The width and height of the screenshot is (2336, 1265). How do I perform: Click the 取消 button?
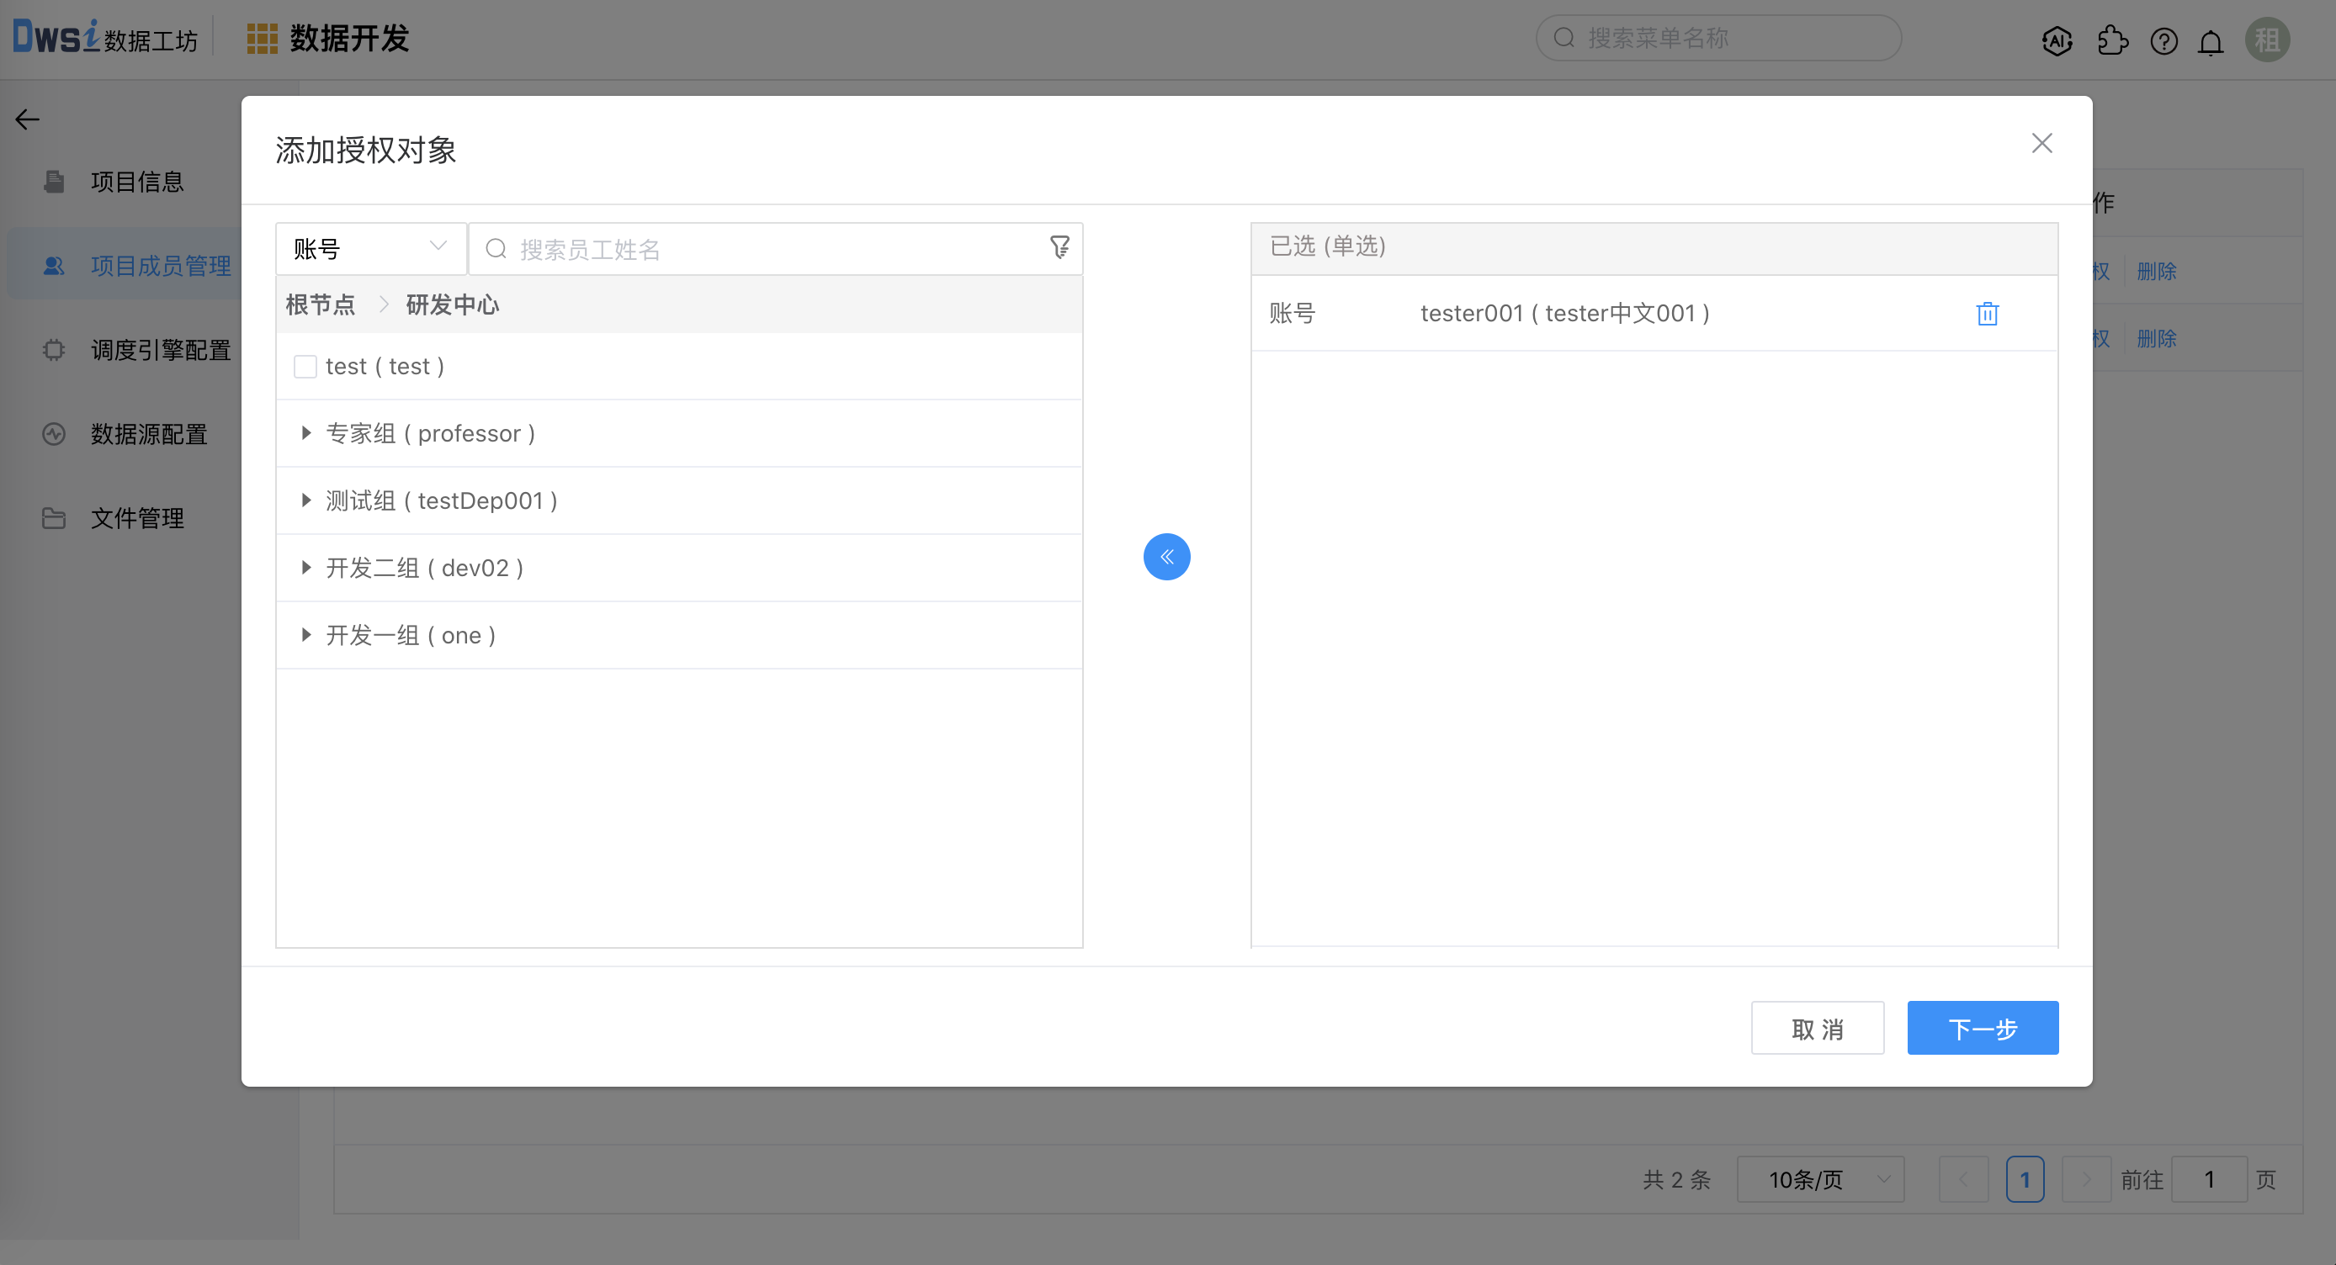click(x=1817, y=1028)
